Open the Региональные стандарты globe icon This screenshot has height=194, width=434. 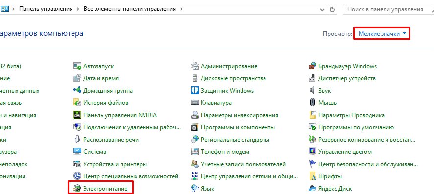195,140
